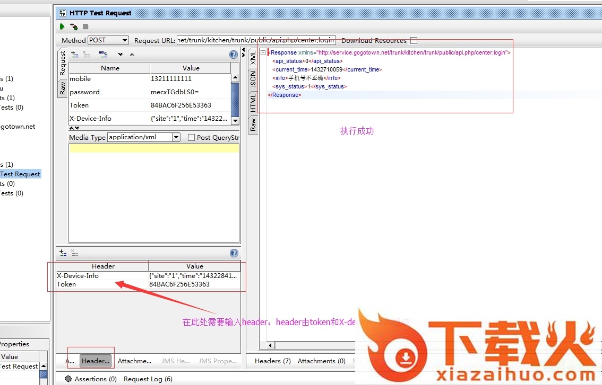Open the Media Type application/xml dropdown
The image size is (602, 385).
tap(176, 137)
